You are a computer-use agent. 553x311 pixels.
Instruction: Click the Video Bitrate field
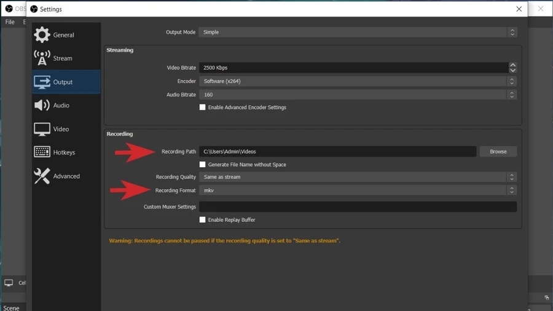(354, 68)
